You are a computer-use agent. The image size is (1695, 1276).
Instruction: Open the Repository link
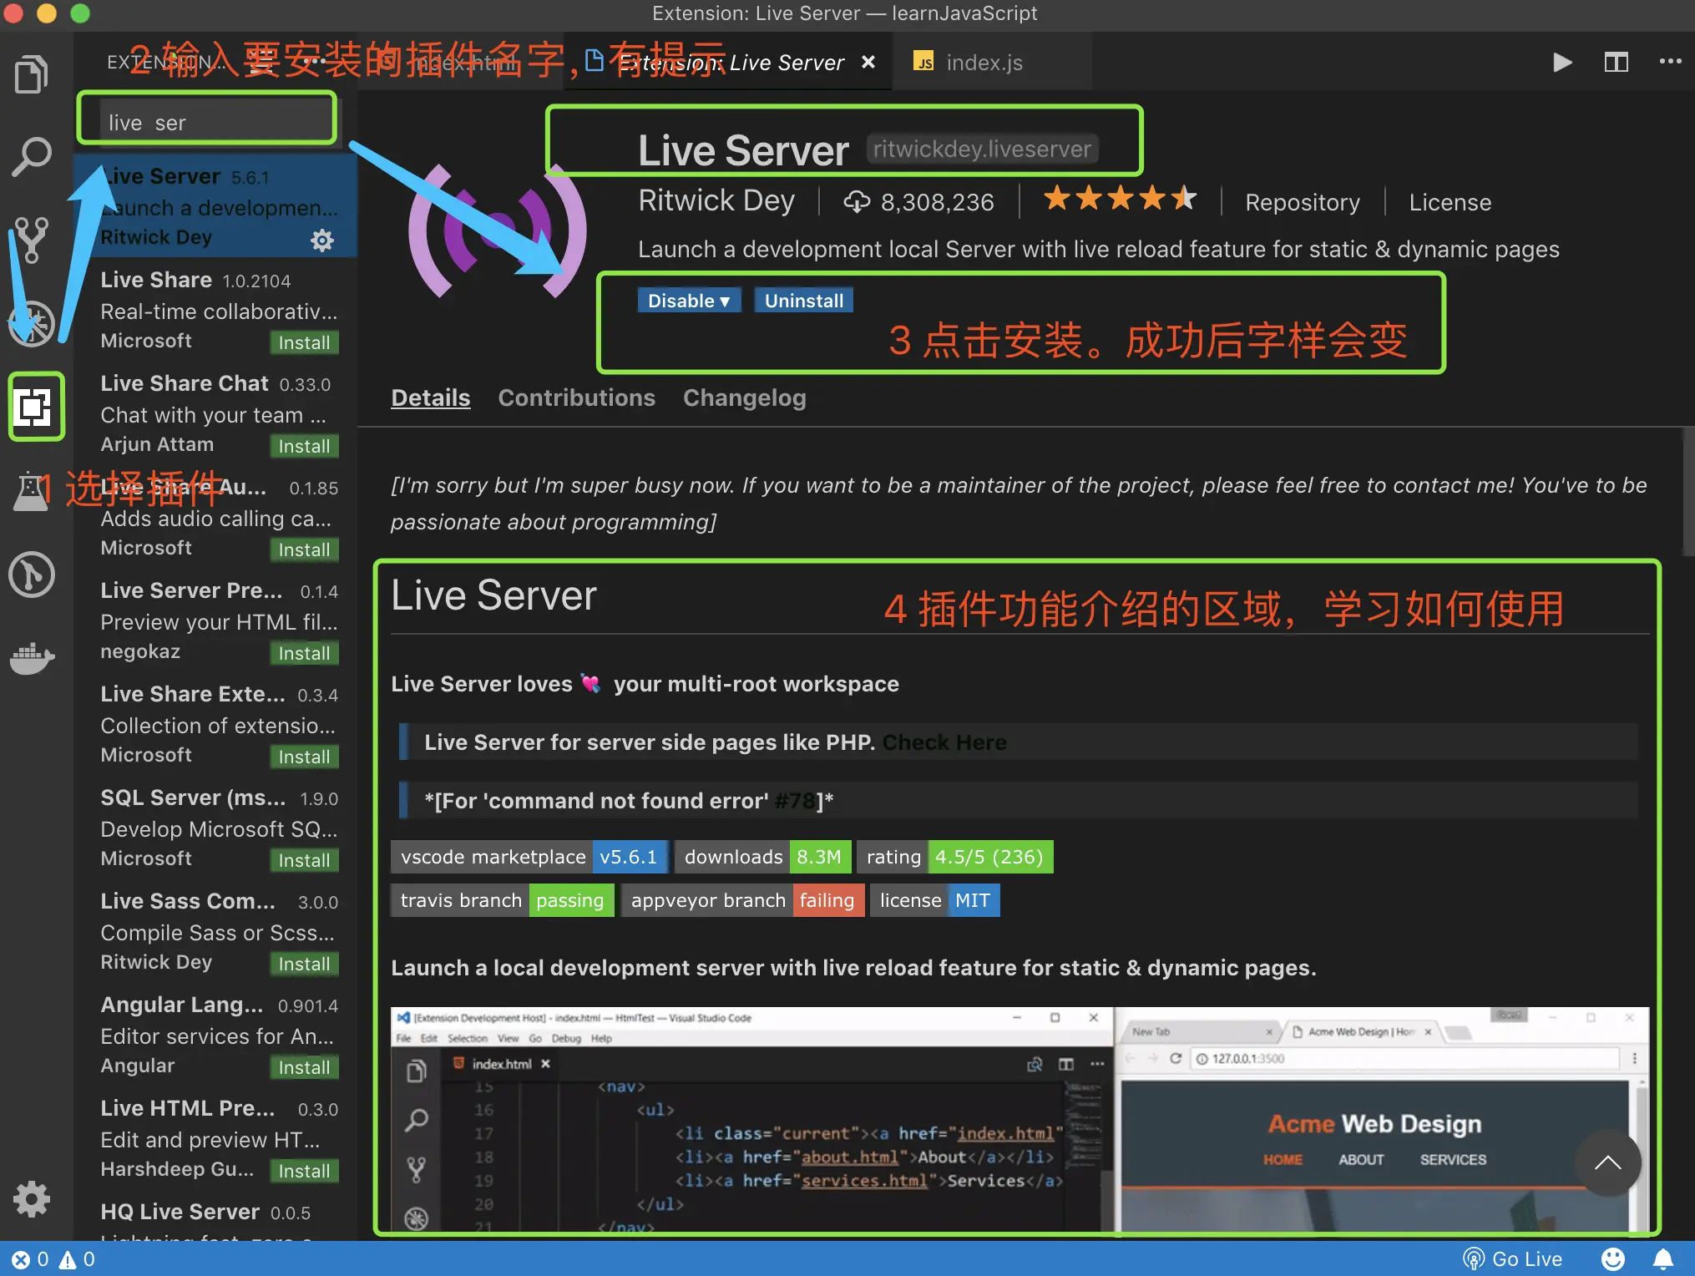click(x=1303, y=203)
